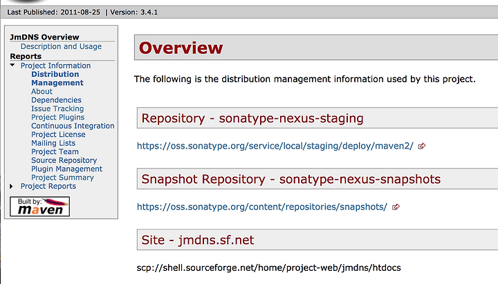Expand the Project Reports section
This screenshot has width=498, height=284.
click(x=12, y=187)
